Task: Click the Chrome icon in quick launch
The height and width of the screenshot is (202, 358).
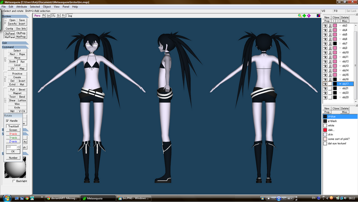Action: 27,198
